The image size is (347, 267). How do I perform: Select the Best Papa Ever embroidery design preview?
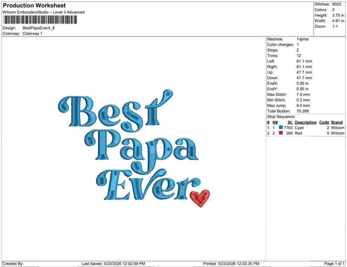134,148
